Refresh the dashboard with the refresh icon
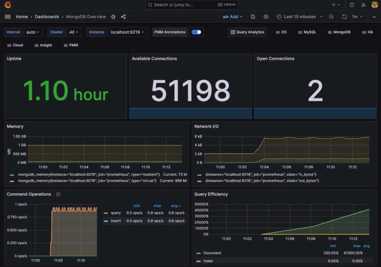 pyautogui.click(x=344, y=16)
